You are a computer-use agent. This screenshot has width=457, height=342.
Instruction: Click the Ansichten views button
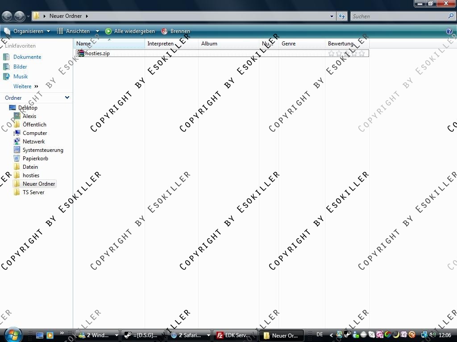click(74, 31)
